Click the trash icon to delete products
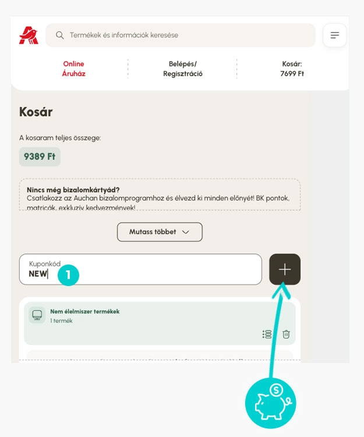This screenshot has height=437, width=364. point(286,334)
